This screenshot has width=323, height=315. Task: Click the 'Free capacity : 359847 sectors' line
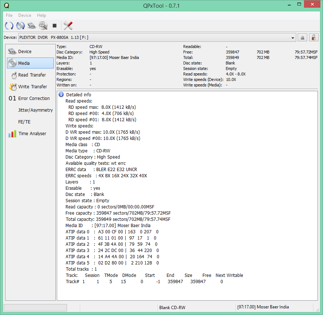point(118,213)
